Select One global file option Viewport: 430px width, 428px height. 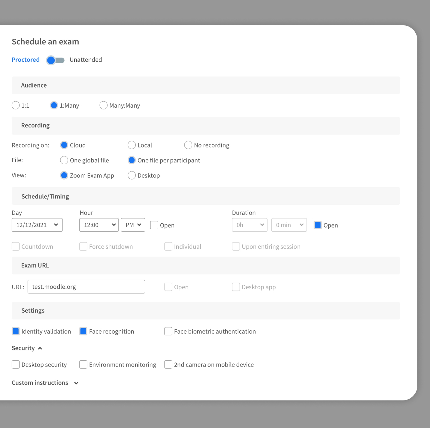pos(64,160)
